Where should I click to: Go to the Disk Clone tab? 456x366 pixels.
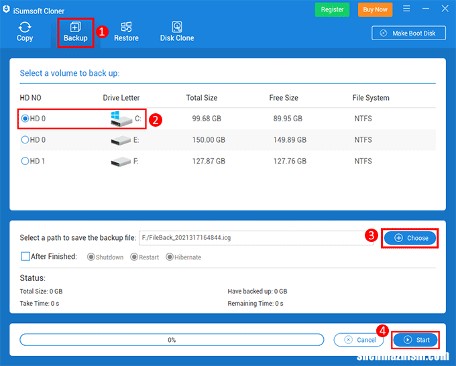click(x=177, y=32)
